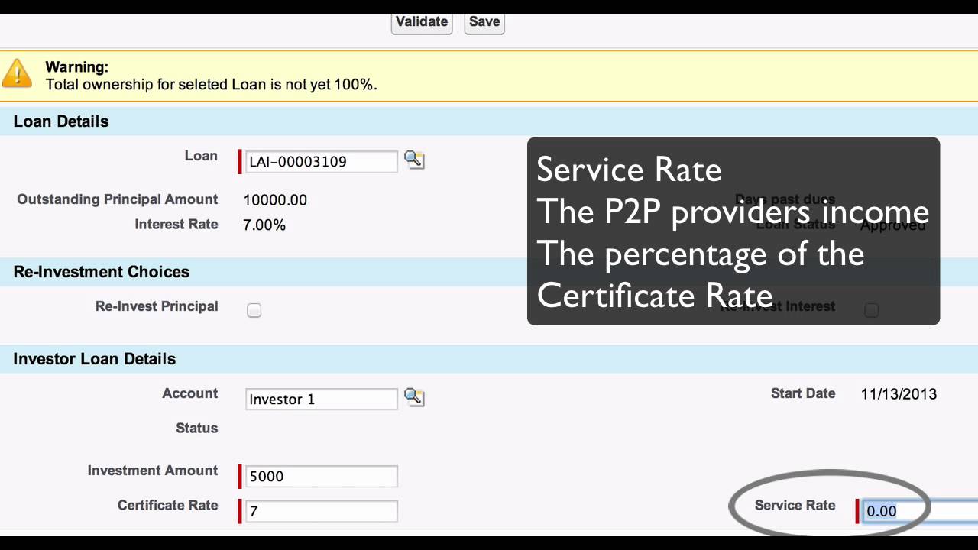This screenshot has width=978, height=550.
Task: Click the yellow warning triangle icon
Action: tap(17, 74)
